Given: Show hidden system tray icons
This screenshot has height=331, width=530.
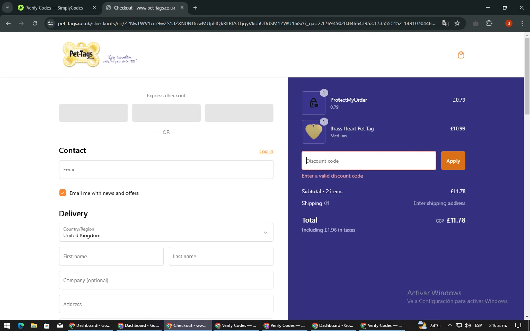Looking at the screenshot, I should click(x=450, y=325).
